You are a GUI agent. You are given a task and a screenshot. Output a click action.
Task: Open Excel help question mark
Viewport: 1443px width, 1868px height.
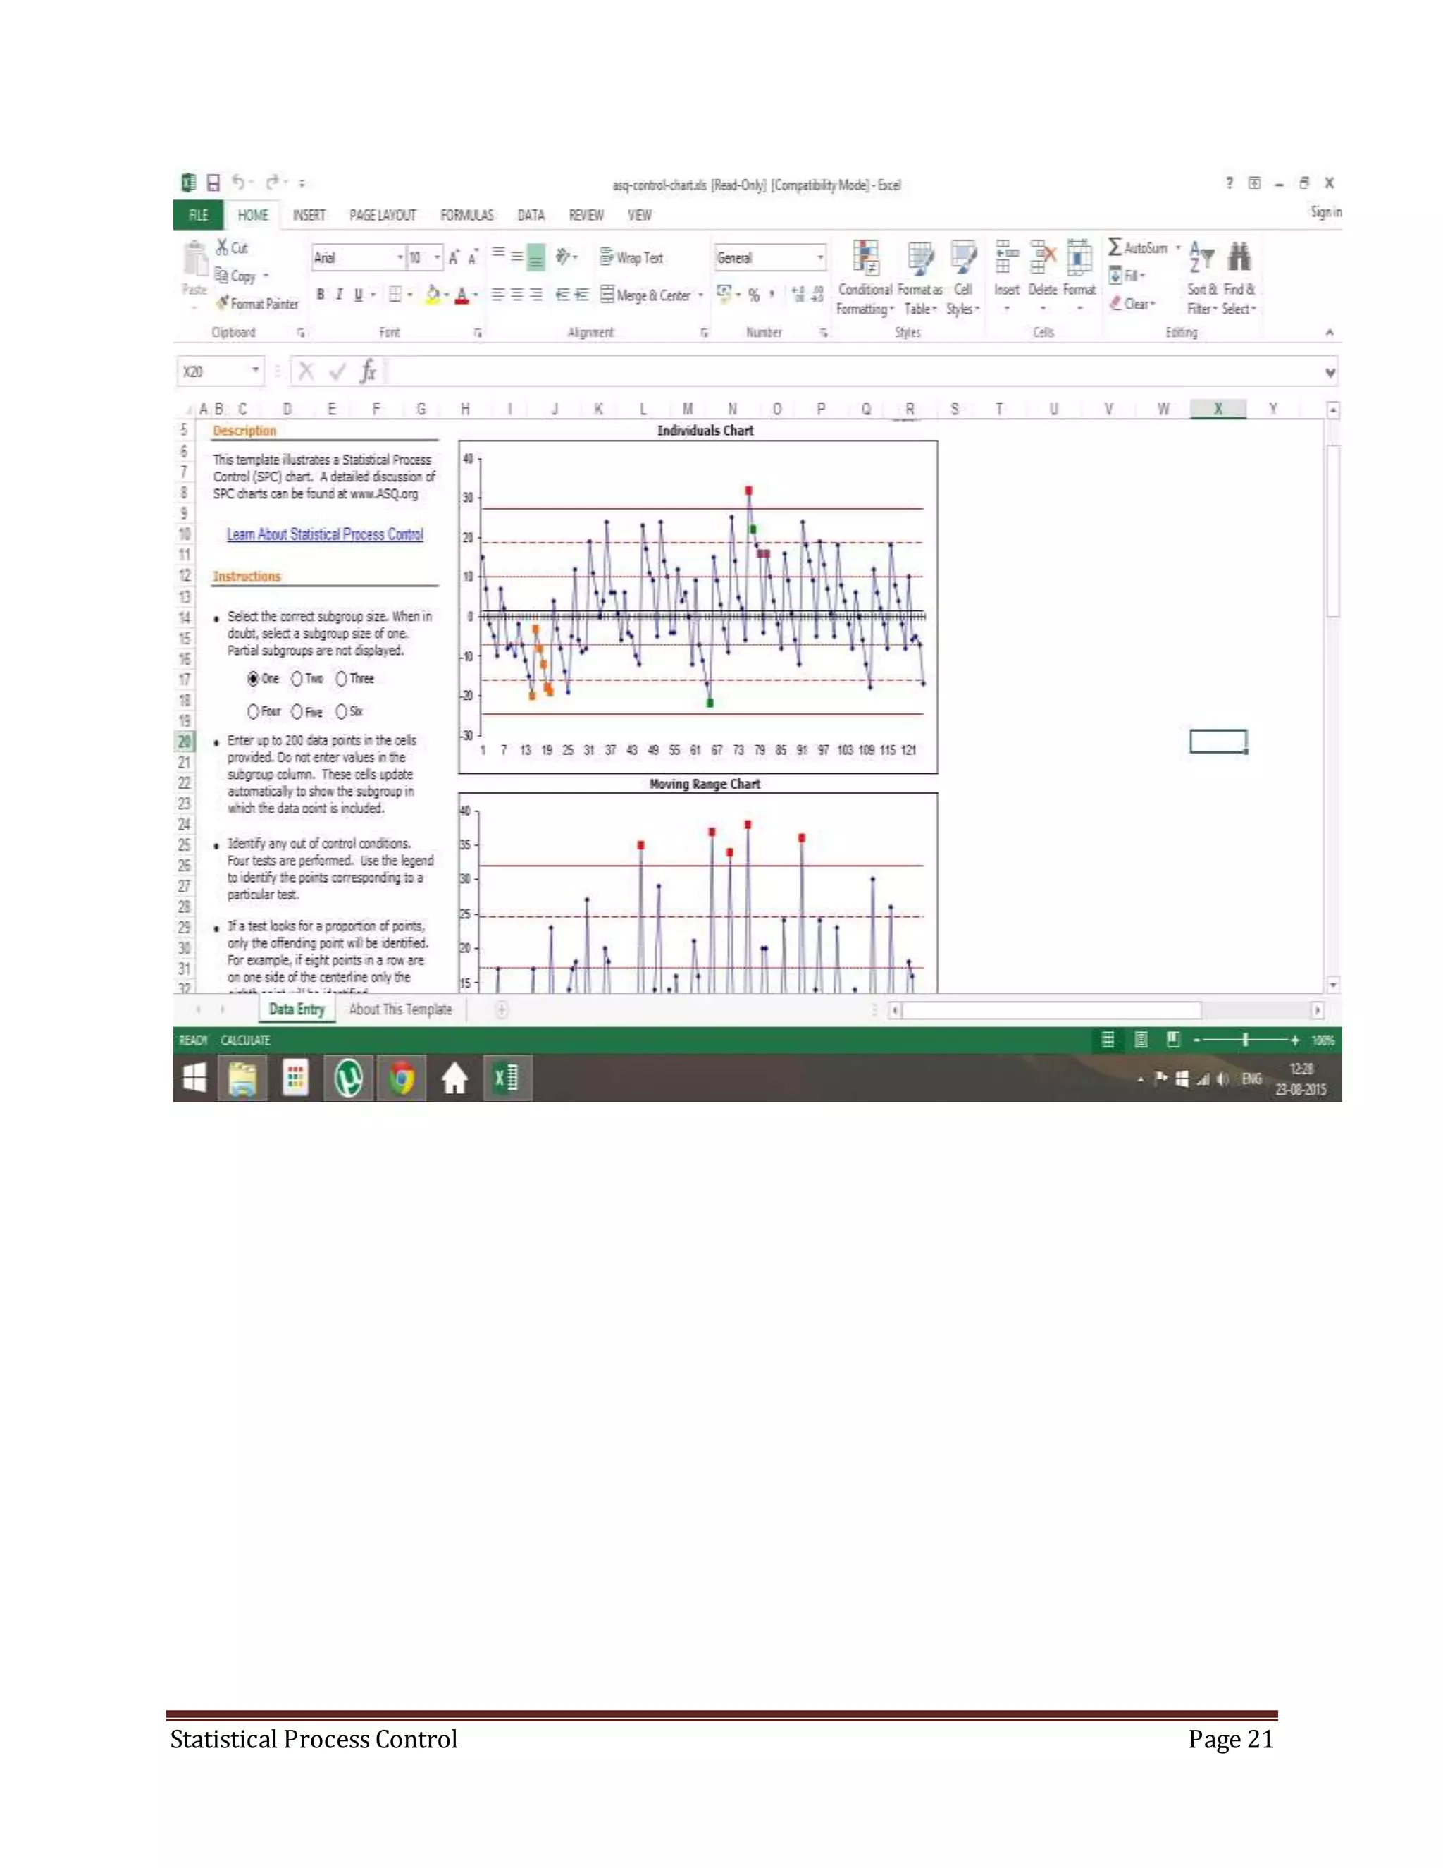click(x=1230, y=183)
